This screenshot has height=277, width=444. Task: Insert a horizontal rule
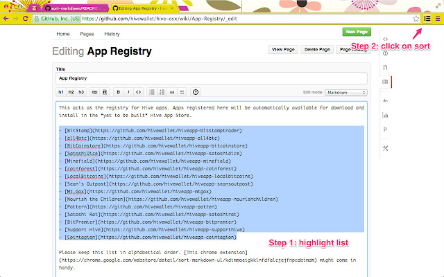tap(182, 92)
